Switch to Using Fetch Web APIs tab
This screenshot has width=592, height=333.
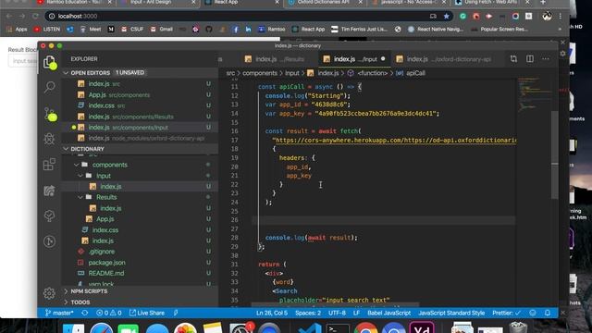point(491,2)
